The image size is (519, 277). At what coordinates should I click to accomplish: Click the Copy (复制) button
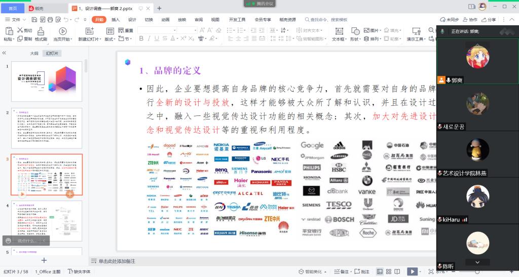click(x=25, y=38)
